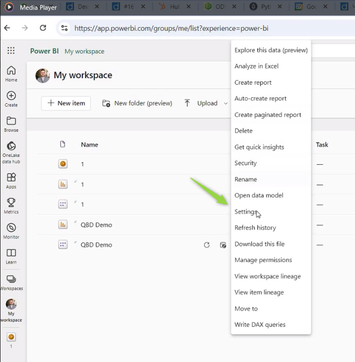Open the Browse folder icon

(11, 124)
